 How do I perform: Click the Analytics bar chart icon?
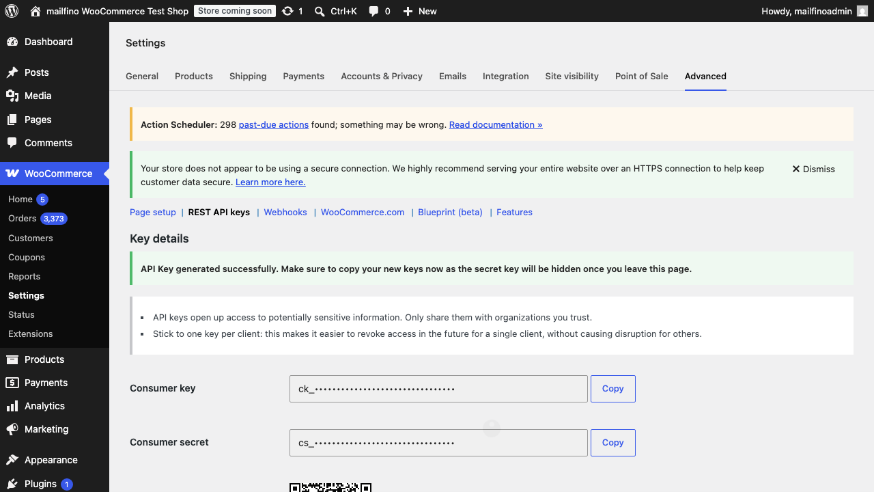click(12, 406)
